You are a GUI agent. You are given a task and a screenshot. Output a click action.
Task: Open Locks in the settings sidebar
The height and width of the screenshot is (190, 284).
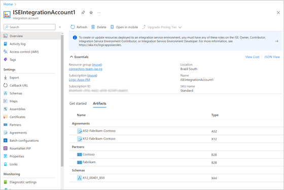(14, 164)
